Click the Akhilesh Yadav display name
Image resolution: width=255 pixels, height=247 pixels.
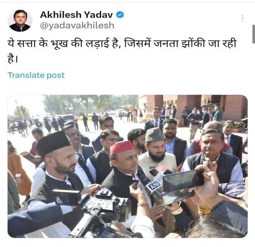(76, 15)
